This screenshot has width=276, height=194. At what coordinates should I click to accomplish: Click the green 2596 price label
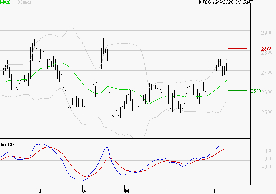[256, 91]
